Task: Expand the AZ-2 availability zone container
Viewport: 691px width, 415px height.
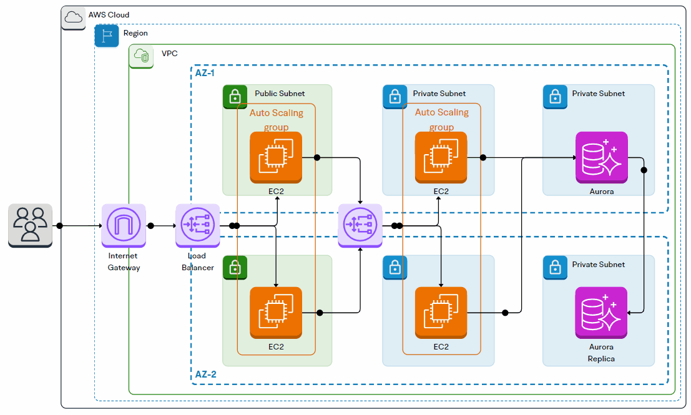Action: [206, 374]
